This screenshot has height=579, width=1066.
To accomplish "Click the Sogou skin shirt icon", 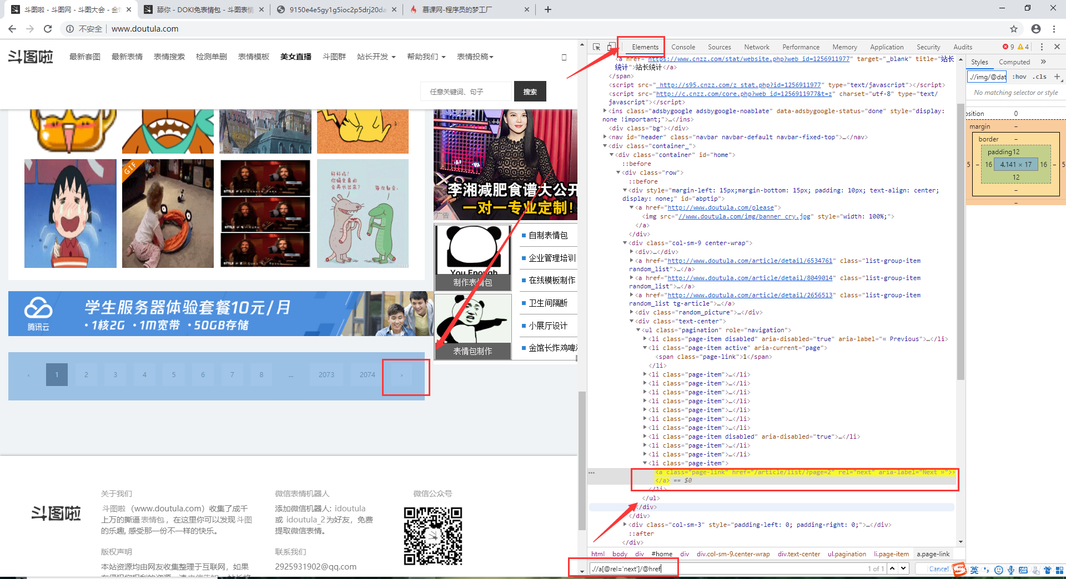I will click(x=1048, y=570).
